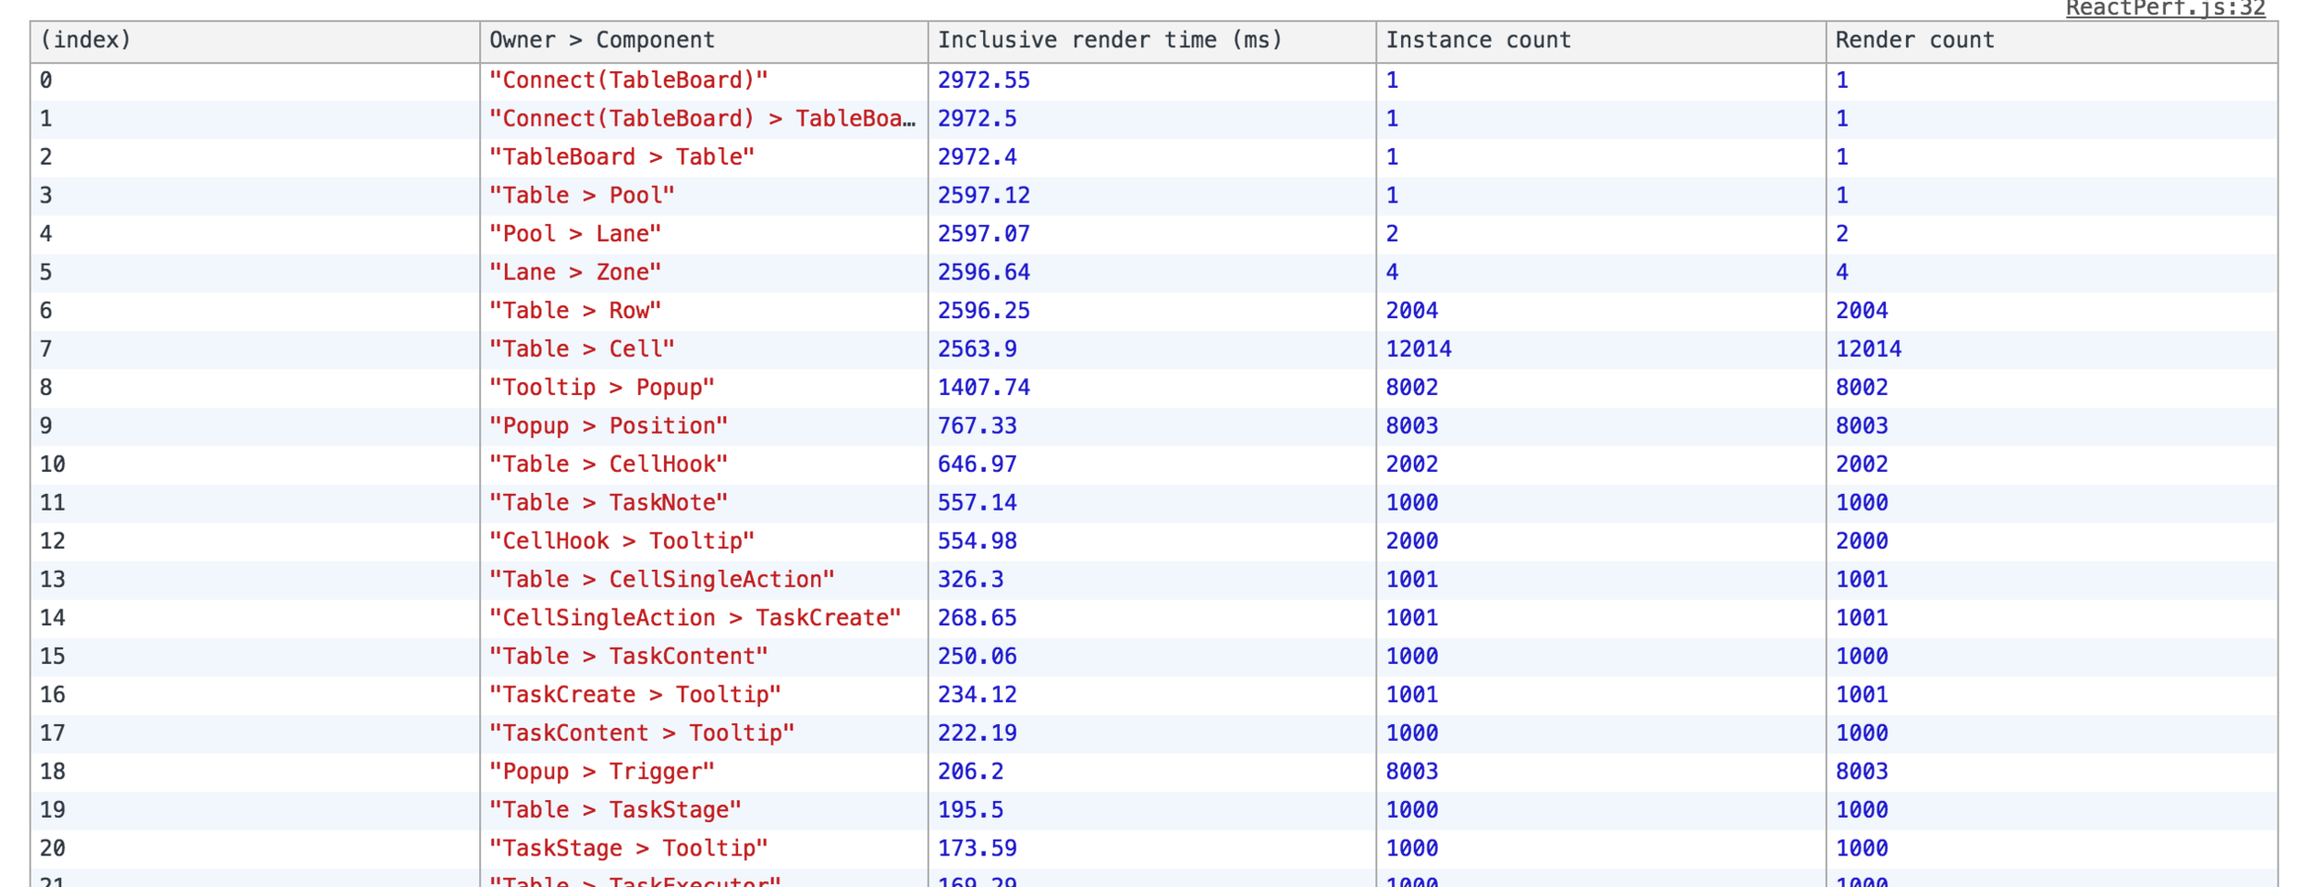Select render count 4 in Lane > Zone row
2312x887 pixels.
1842,273
